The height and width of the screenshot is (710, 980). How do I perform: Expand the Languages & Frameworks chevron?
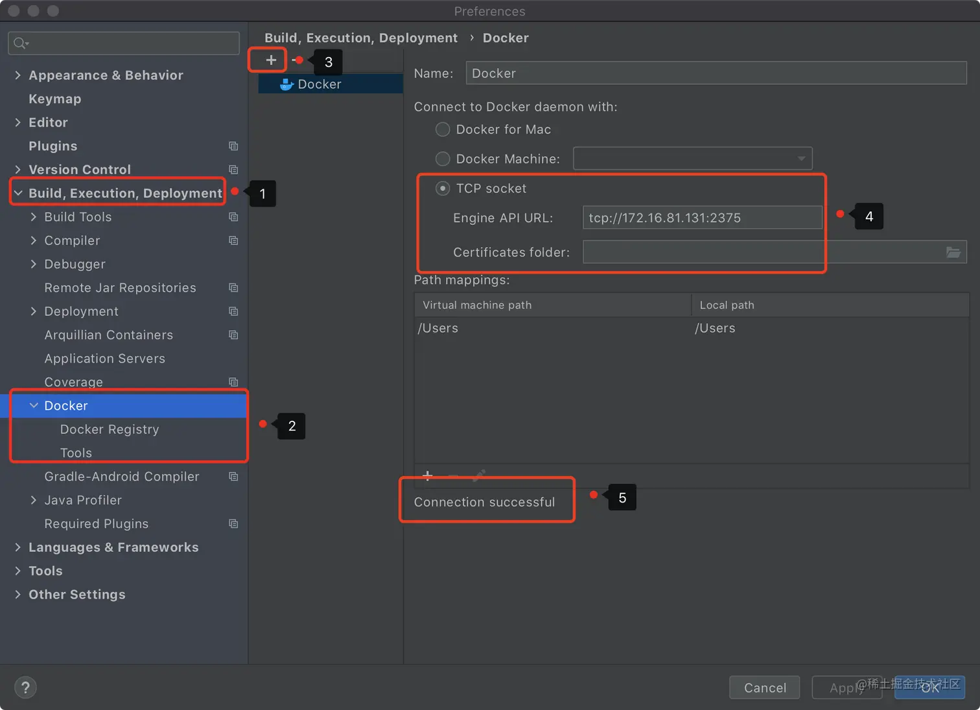tap(17, 547)
